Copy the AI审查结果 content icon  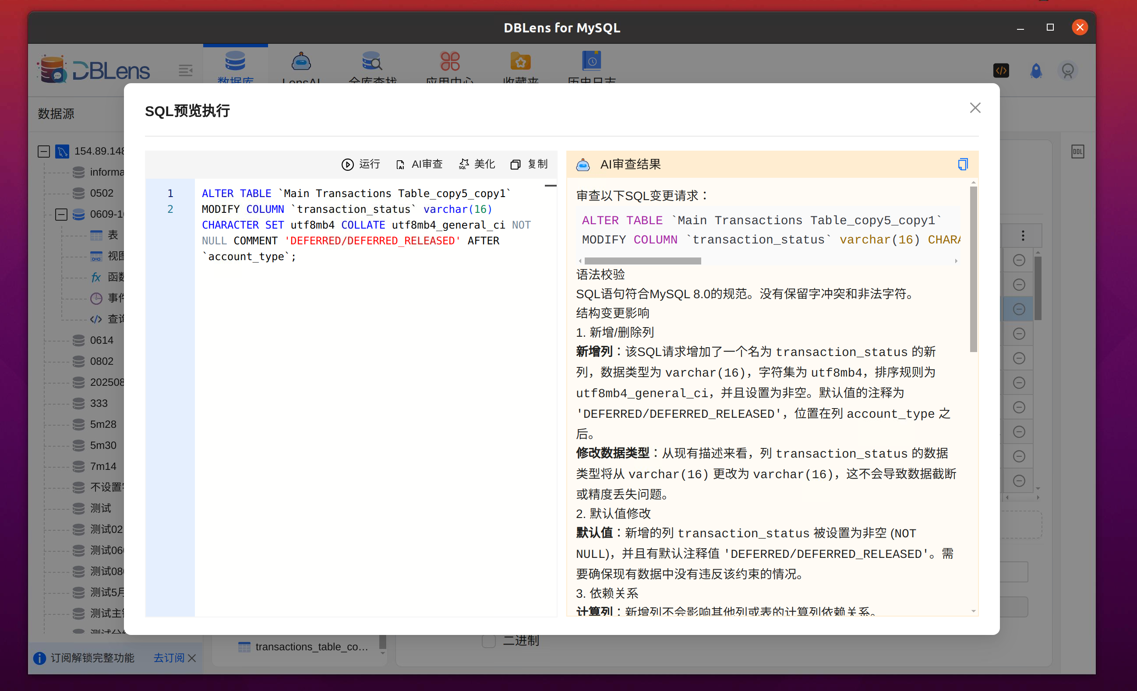(963, 164)
